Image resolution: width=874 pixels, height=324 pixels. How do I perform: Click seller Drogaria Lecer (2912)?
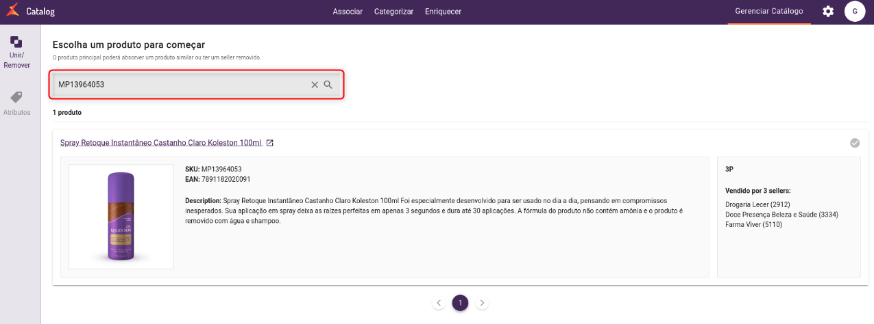759,204
